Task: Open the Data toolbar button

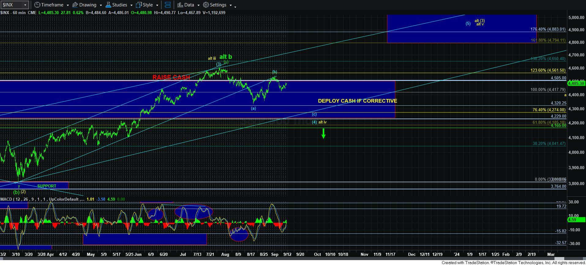Action: [186, 5]
